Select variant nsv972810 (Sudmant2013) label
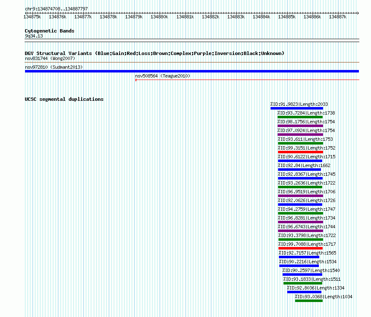 click(x=54, y=67)
